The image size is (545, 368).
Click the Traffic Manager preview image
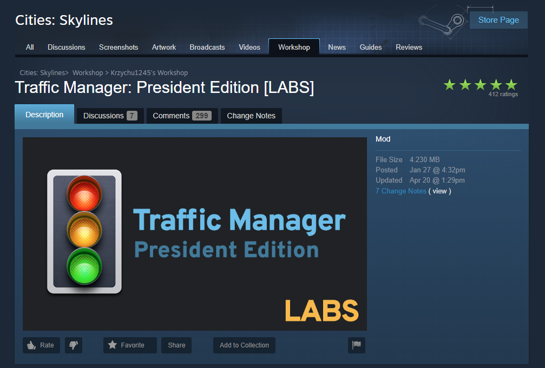[195, 233]
